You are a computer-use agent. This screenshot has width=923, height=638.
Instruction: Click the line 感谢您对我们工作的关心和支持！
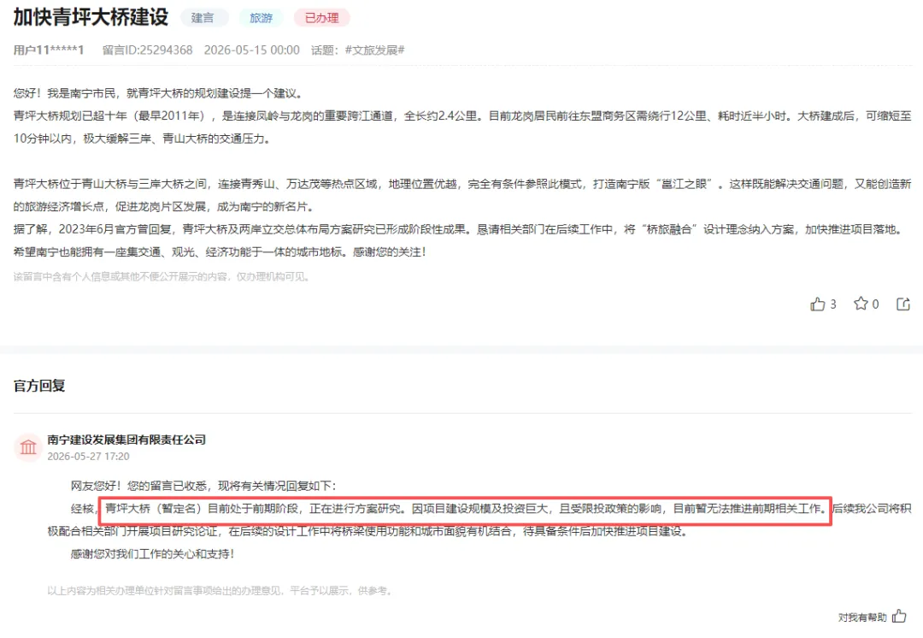(x=152, y=553)
